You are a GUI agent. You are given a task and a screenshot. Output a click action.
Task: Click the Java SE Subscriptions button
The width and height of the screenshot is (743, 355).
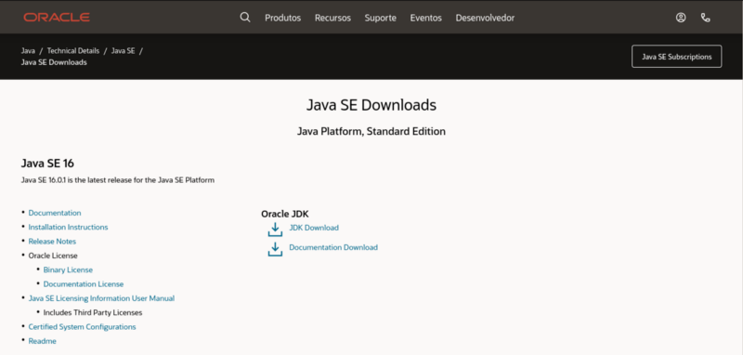pyautogui.click(x=677, y=57)
